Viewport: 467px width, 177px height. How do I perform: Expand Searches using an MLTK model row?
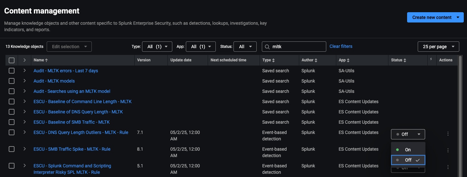point(24,91)
